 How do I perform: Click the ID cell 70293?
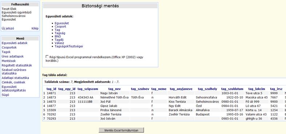point(52,118)
